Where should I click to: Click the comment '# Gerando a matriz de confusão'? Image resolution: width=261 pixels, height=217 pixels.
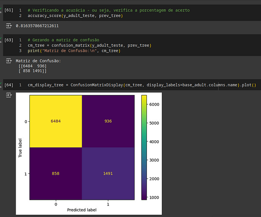pyautogui.click(x=63, y=40)
